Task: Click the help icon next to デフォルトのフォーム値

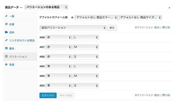Action: point(72,17)
